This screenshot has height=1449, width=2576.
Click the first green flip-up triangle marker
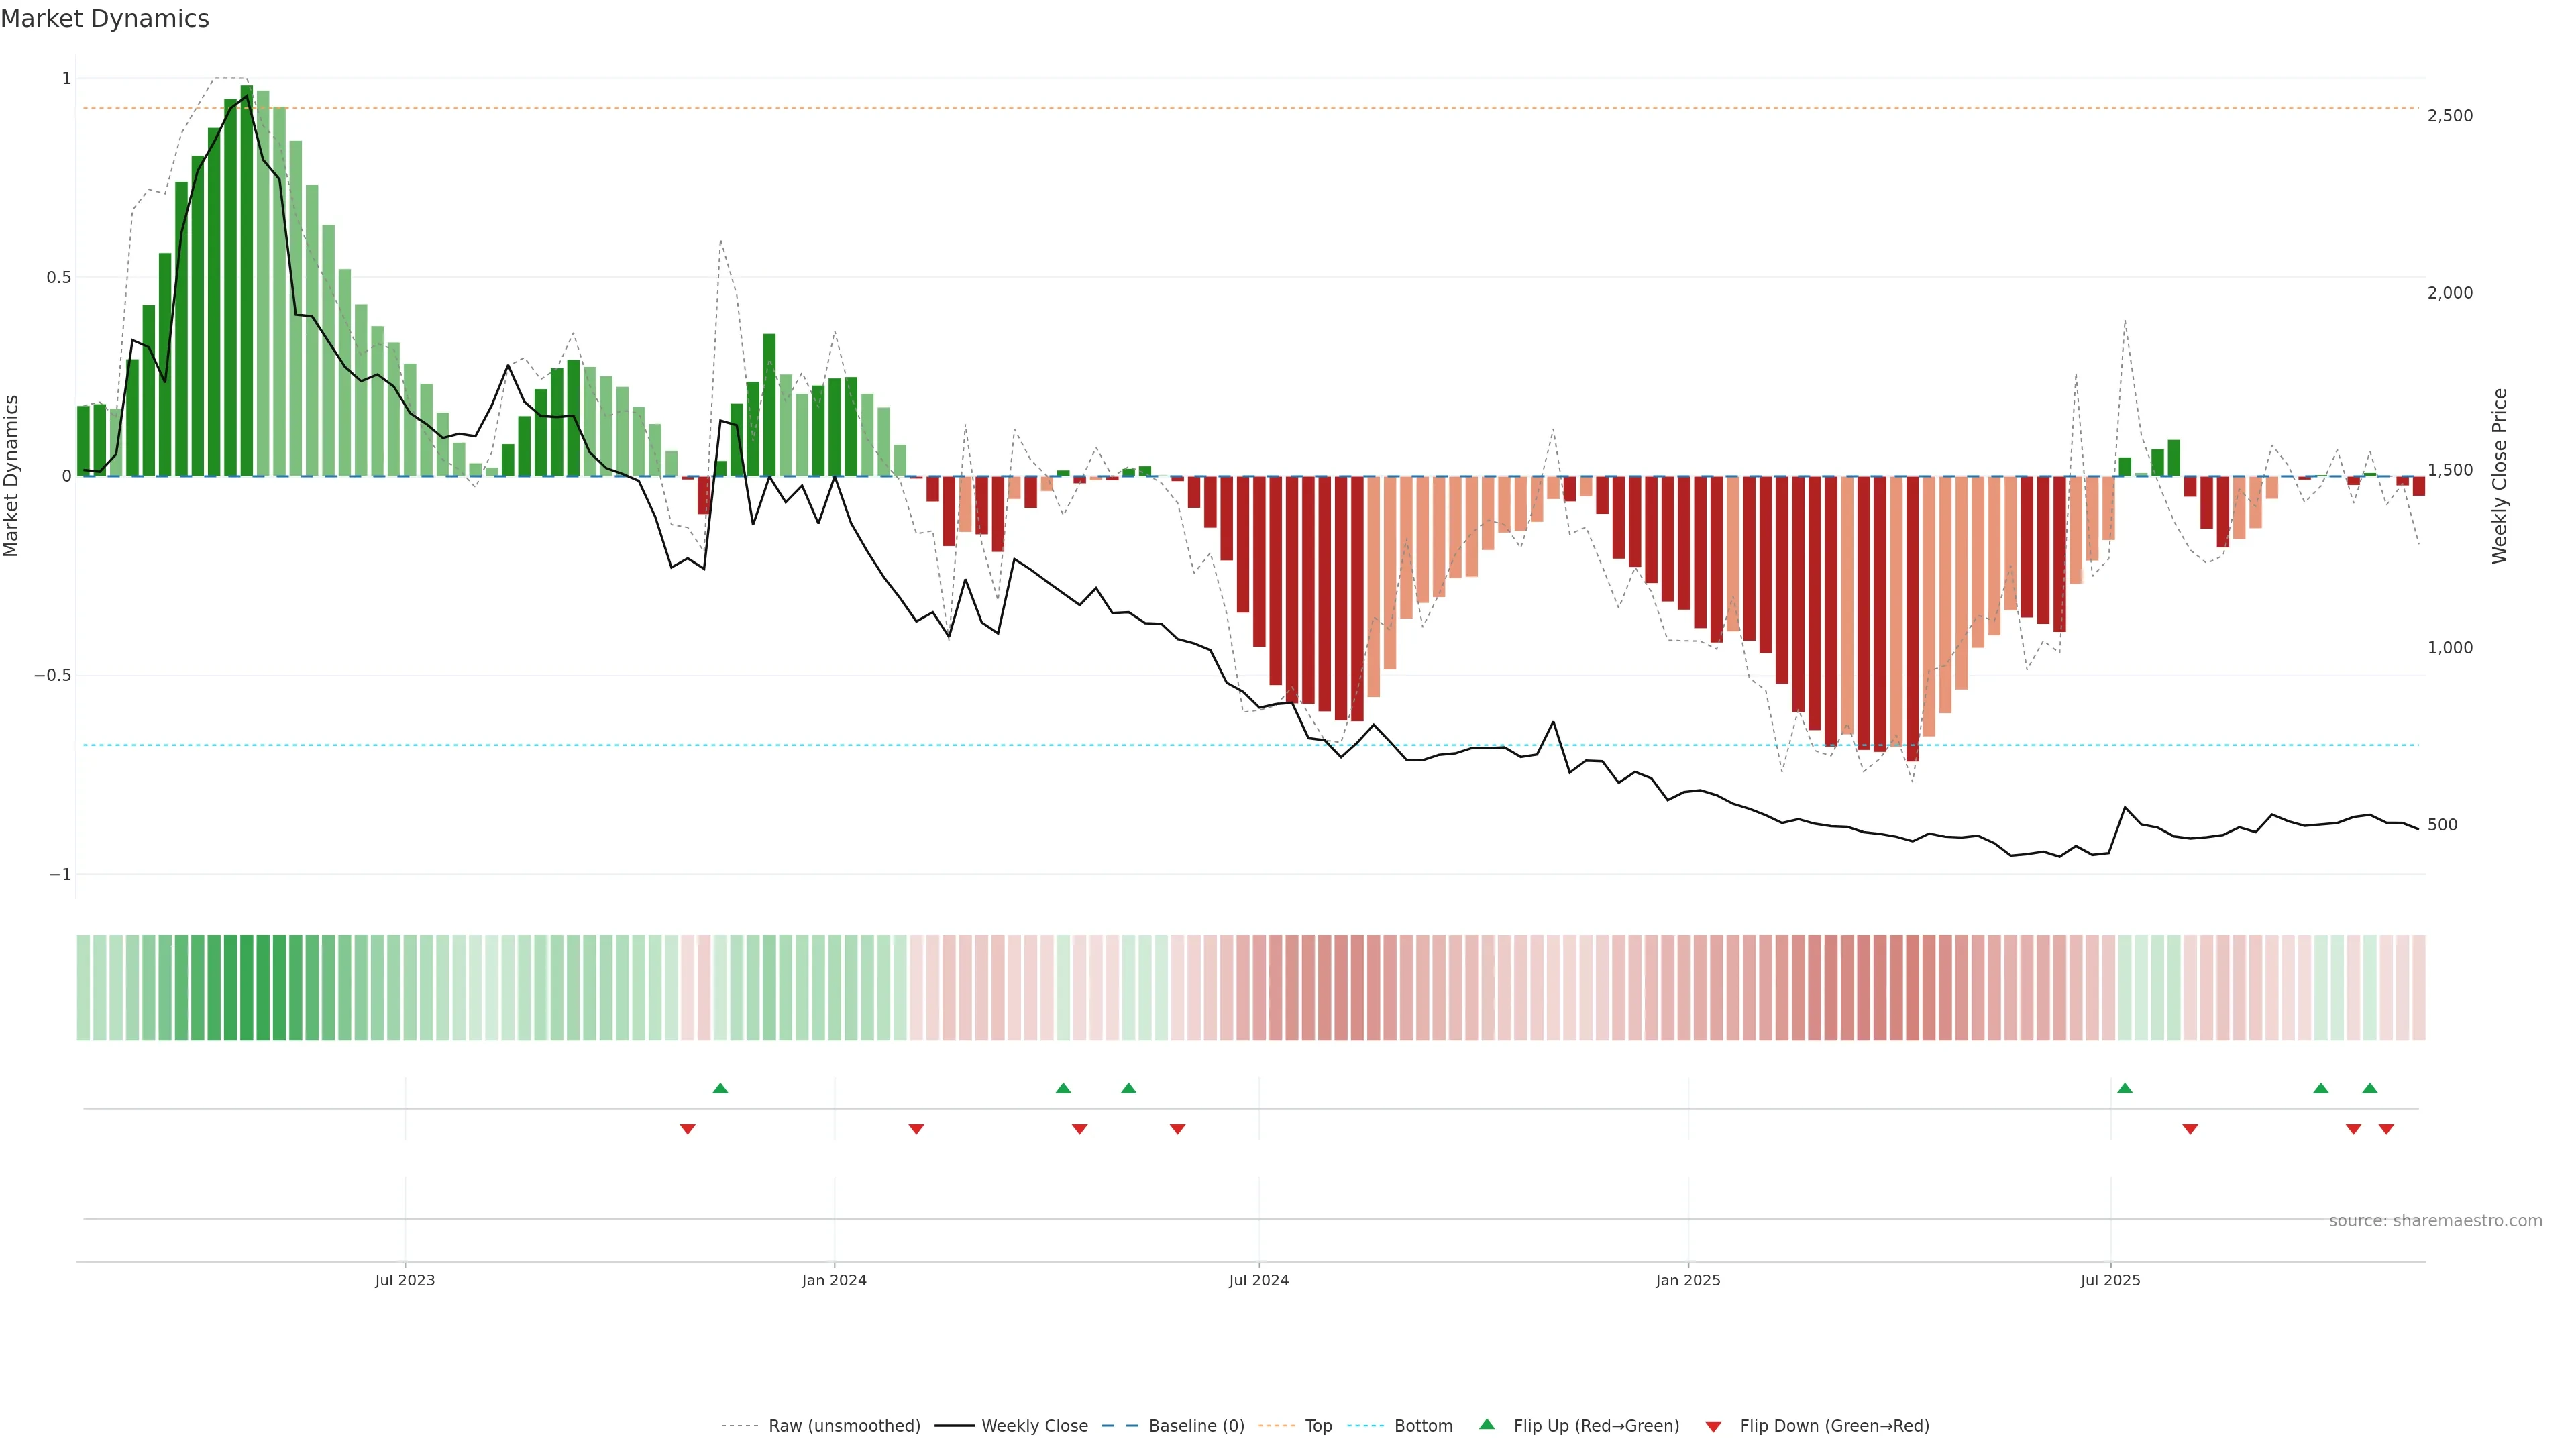720,1088
